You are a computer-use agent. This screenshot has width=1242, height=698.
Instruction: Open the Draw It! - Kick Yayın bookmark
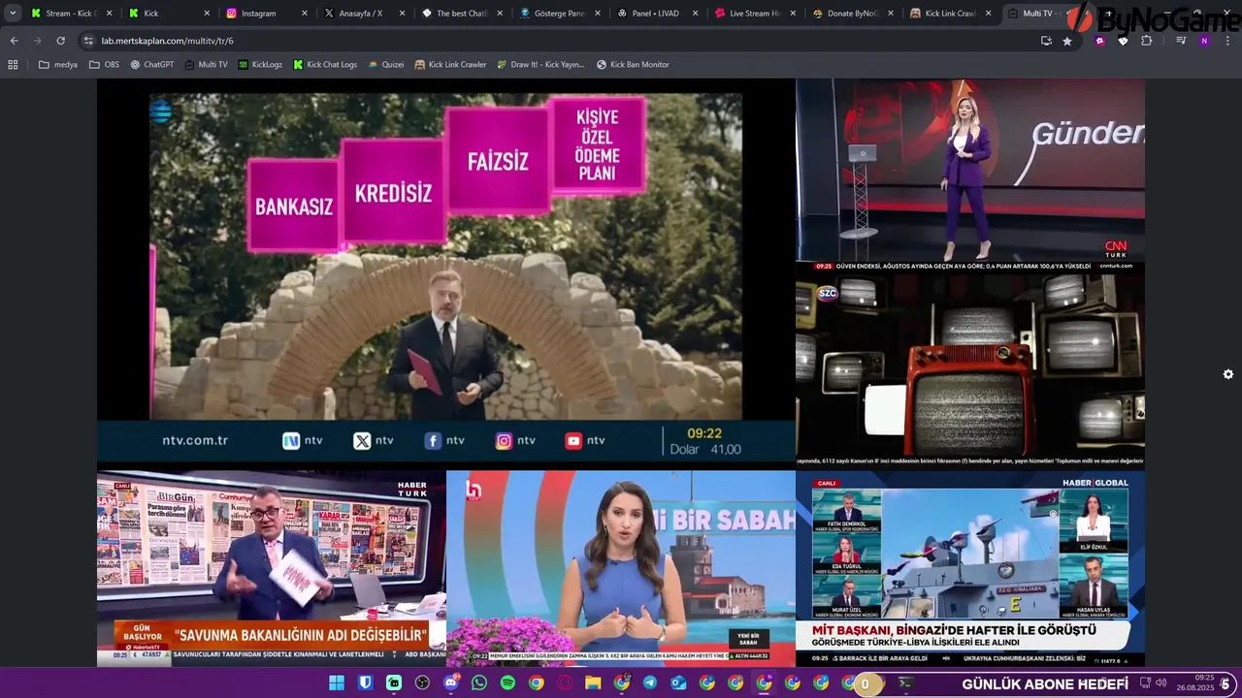pyautogui.click(x=540, y=65)
